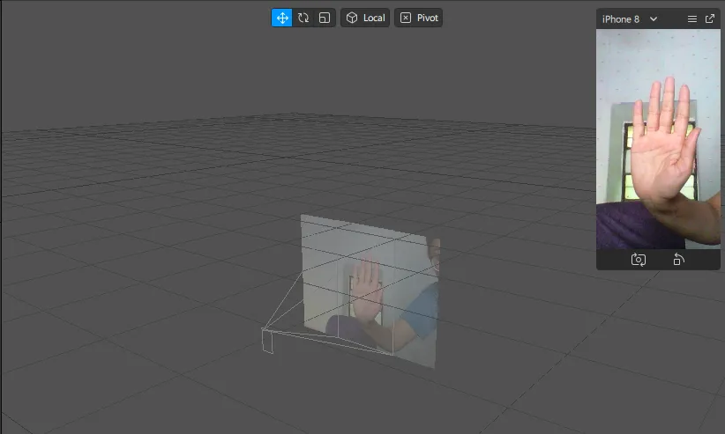Select the Rotate transform tool
Image resolution: width=725 pixels, height=434 pixels.
(x=303, y=18)
